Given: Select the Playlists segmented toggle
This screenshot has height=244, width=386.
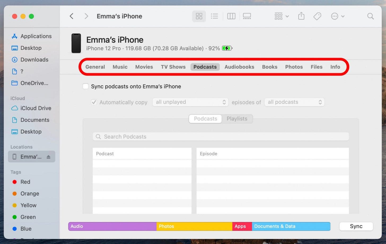Looking at the screenshot, I should click(x=237, y=119).
